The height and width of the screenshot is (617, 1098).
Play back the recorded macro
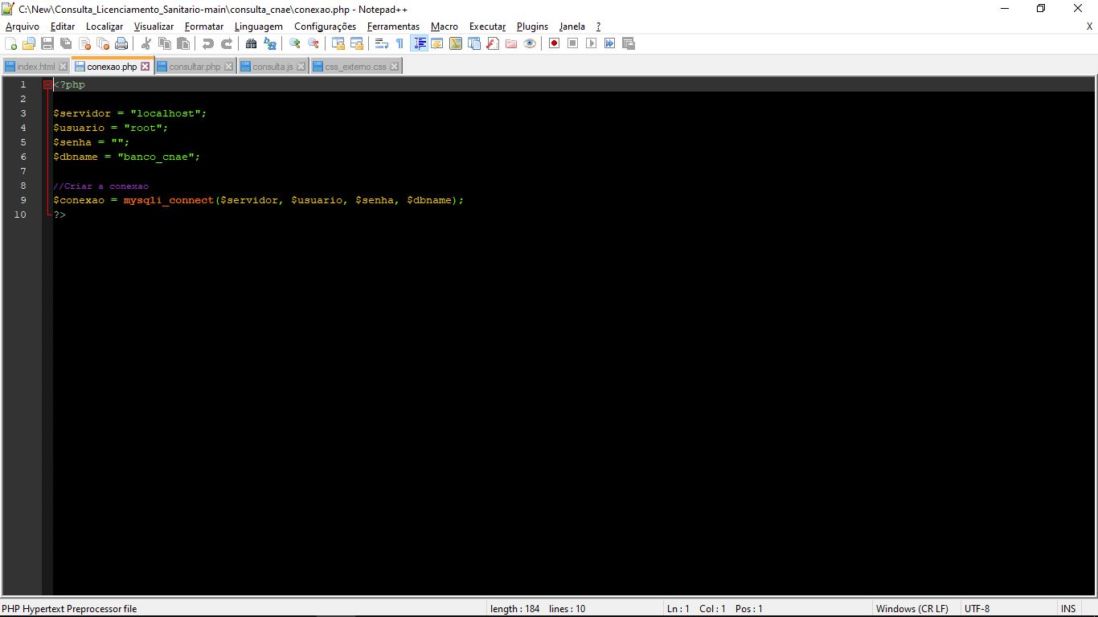click(x=592, y=43)
